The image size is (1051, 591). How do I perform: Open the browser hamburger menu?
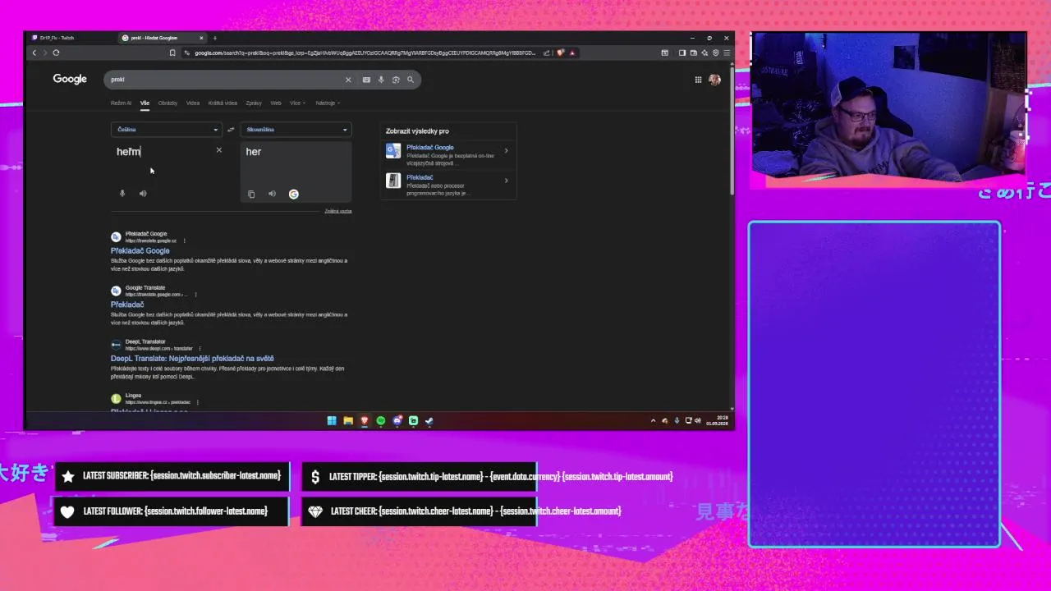click(727, 53)
